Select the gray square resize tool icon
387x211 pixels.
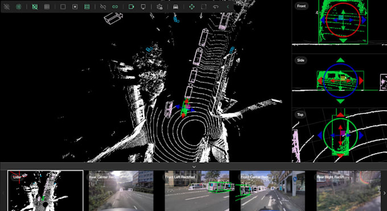(x=204, y=7)
